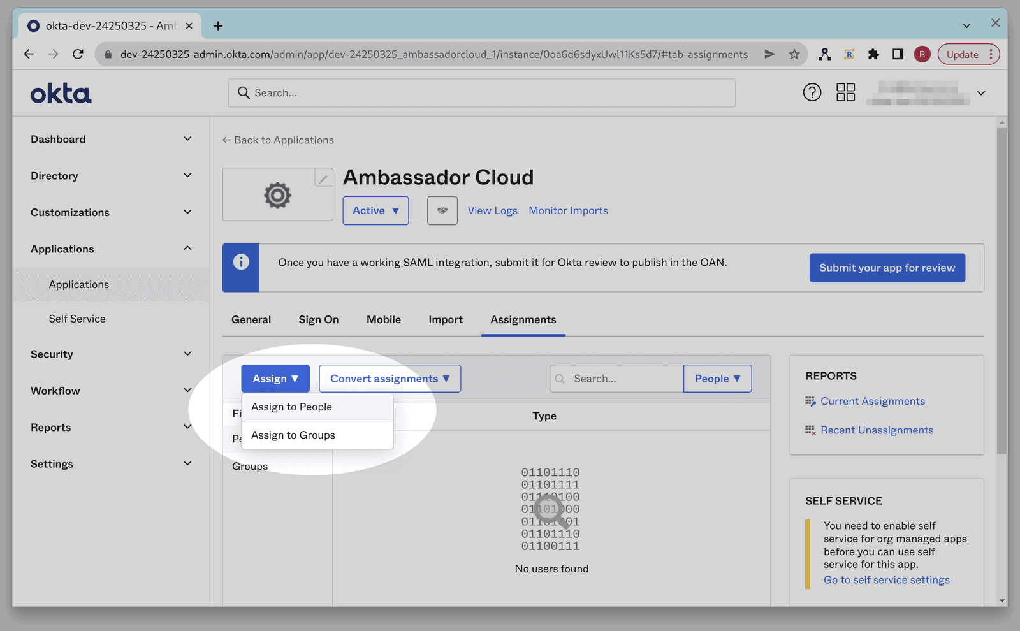Toggle the browser side panel icon
The height and width of the screenshot is (631, 1020).
898,54
